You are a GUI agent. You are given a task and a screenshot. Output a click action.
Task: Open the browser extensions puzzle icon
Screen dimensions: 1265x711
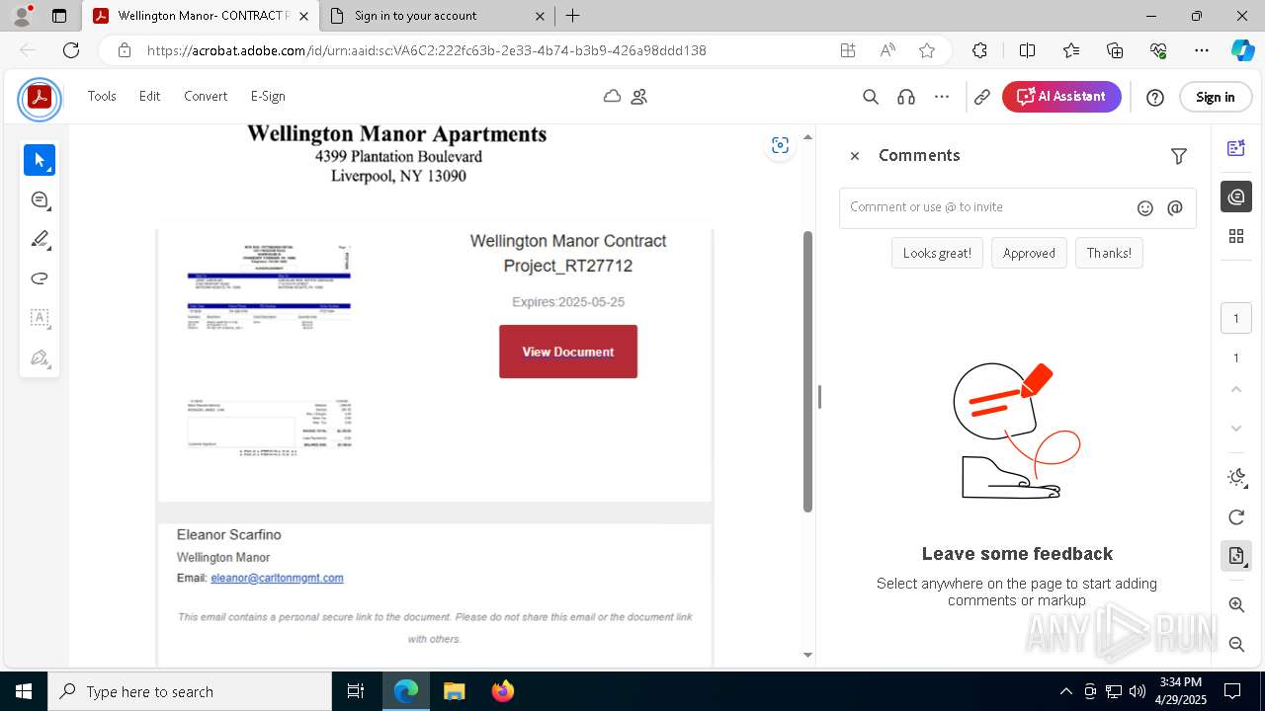(979, 50)
